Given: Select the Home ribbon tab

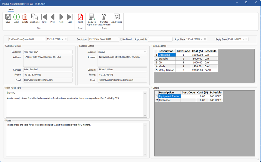Looking at the screenshot, I should point(11,9).
